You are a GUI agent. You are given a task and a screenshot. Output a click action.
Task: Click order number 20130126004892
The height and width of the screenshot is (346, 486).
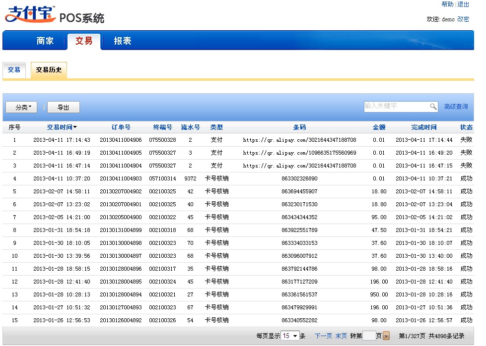coord(121,320)
